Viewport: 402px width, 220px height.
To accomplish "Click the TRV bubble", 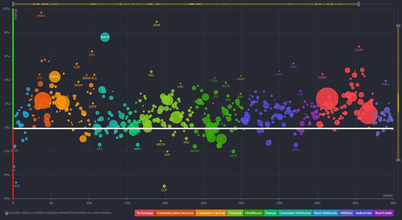I will pos(186,138).
